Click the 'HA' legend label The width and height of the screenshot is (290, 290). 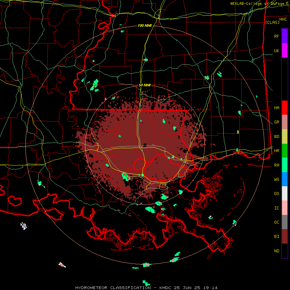point(276,108)
